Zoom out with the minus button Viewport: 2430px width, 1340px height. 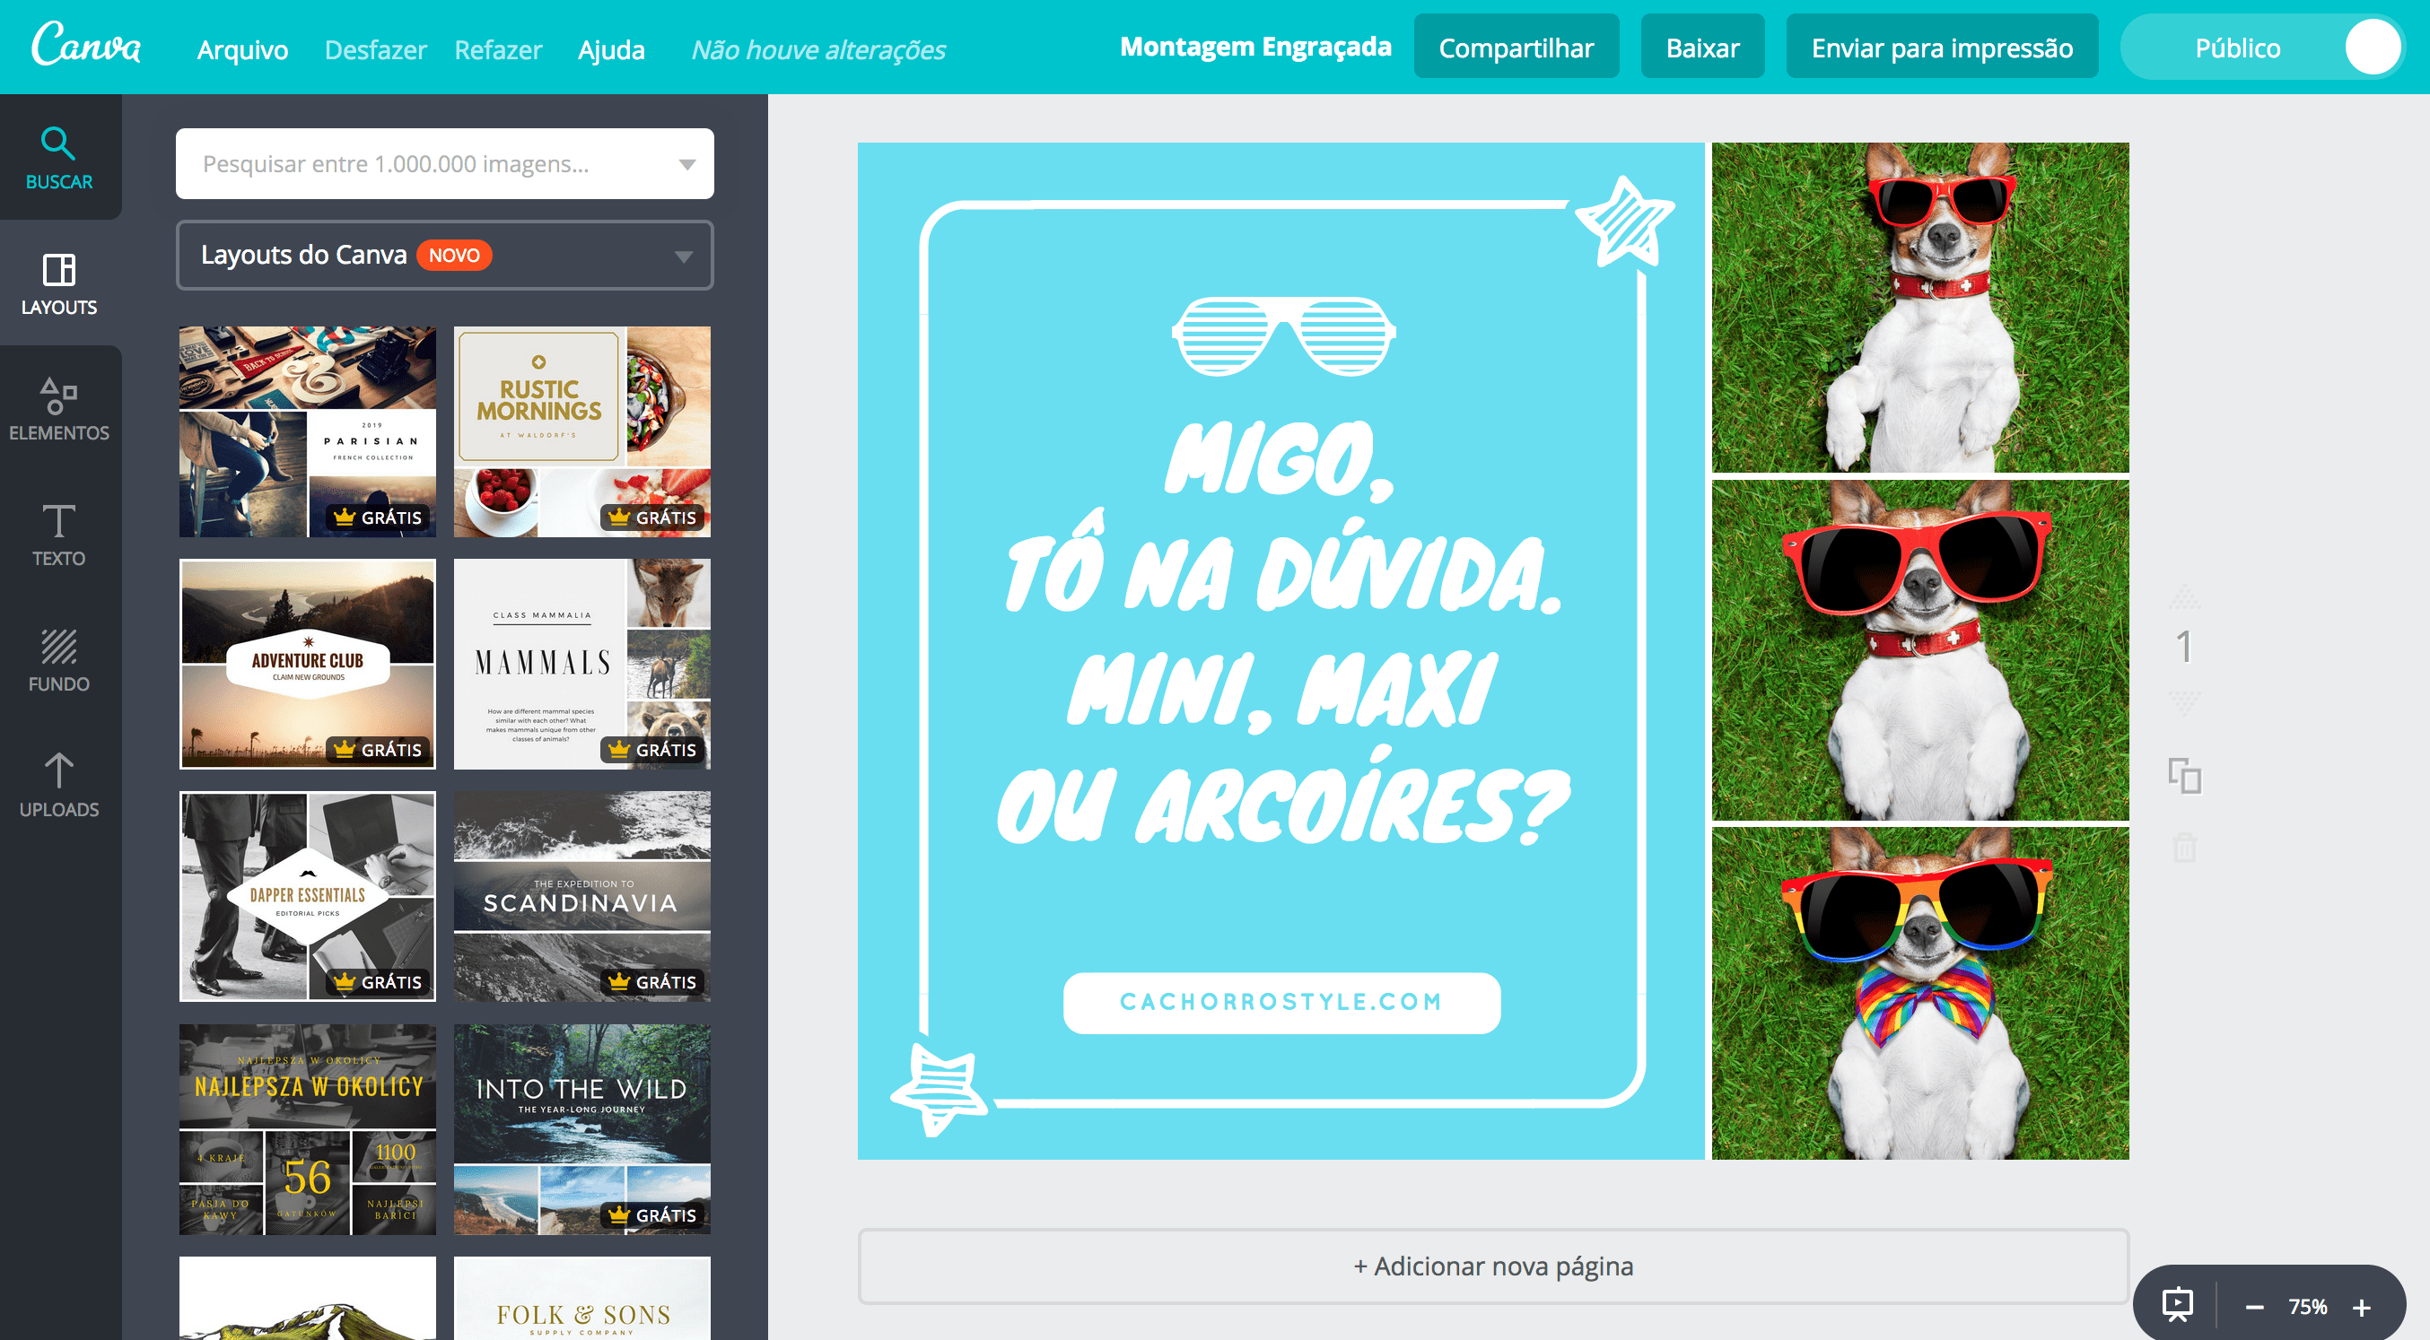[2254, 1307]
